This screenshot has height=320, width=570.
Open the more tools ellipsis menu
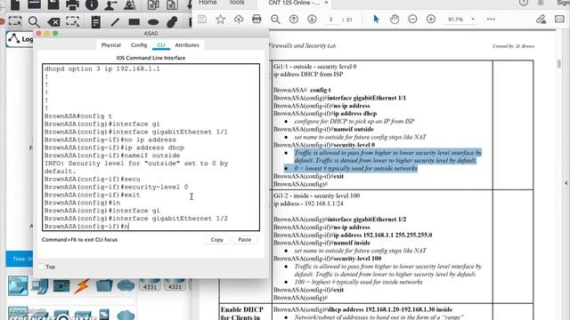tap(491, 20)
